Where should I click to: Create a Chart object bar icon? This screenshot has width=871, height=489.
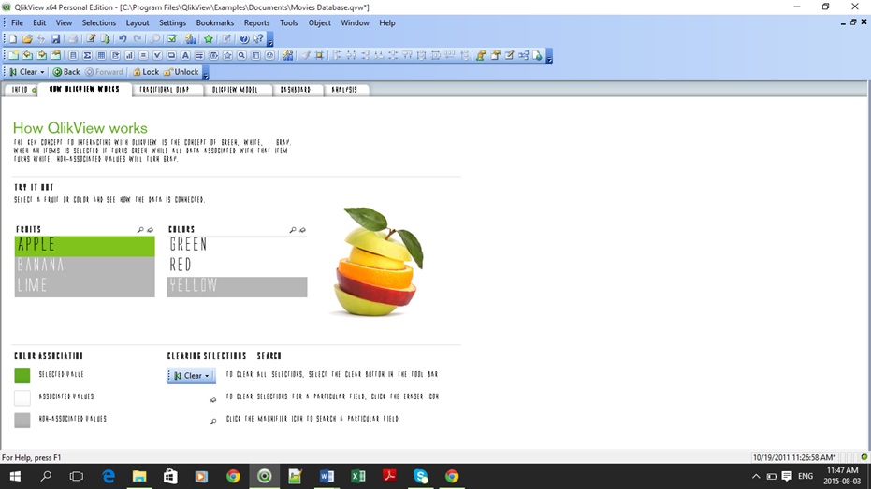point(129,55)
